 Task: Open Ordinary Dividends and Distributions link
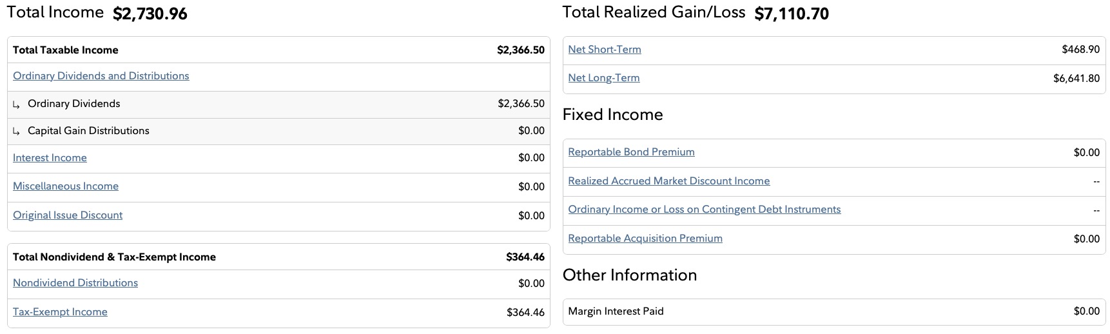pos(101,76)
